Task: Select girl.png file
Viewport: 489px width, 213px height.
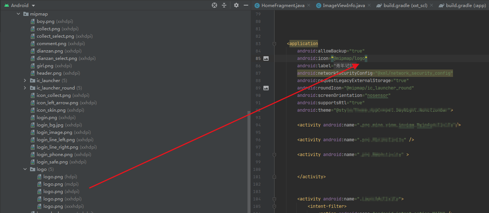Action: click(x=54, y=66)
